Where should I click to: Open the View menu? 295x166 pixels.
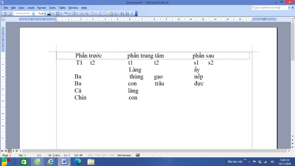point(21,8)
